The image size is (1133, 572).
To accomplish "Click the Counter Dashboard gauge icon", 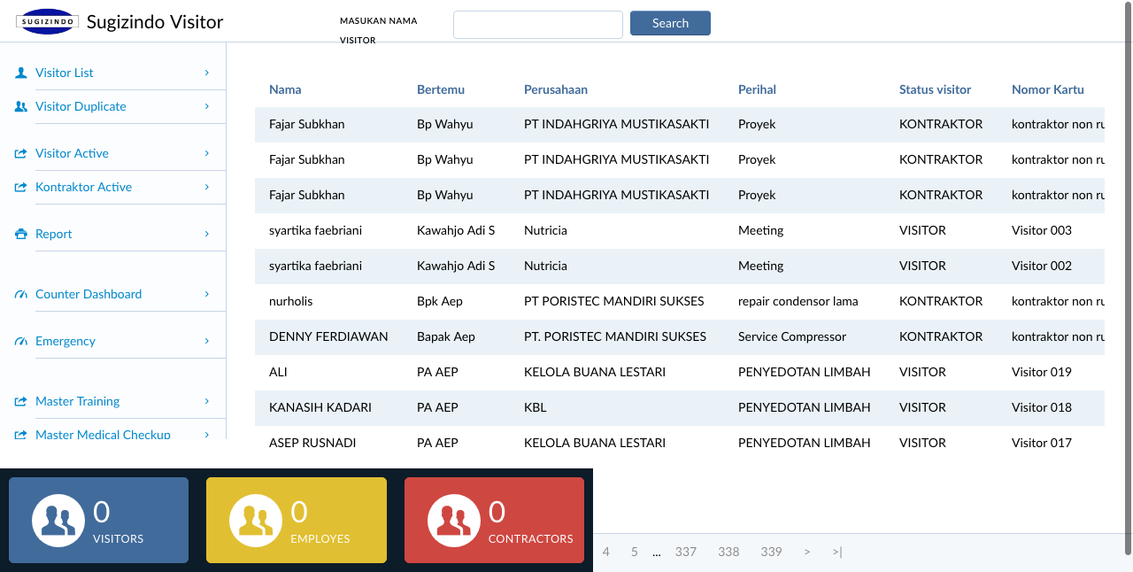I will (21, 294).
